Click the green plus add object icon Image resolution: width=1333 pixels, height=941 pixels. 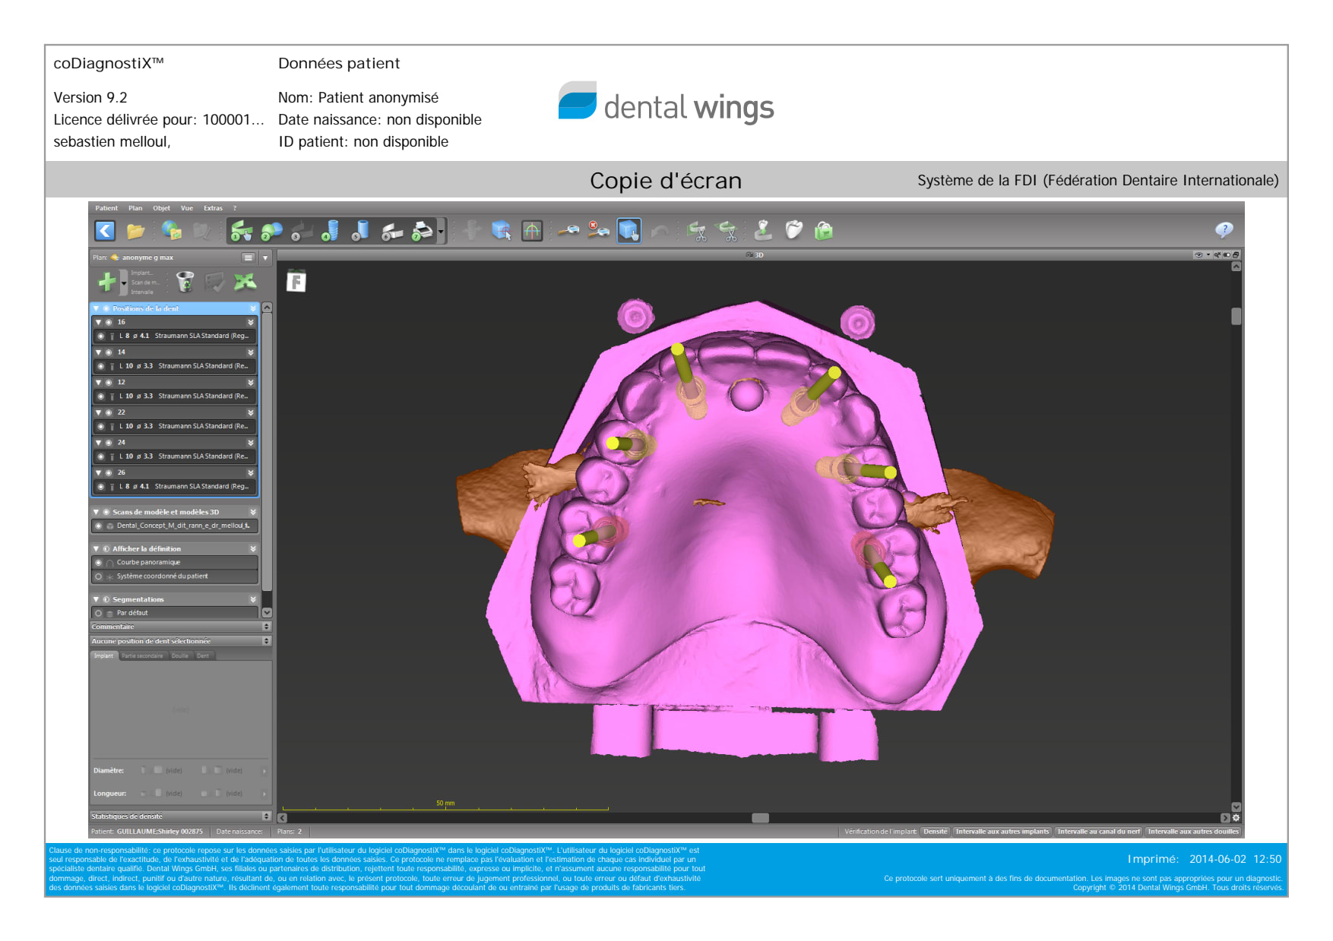[107, 283]
